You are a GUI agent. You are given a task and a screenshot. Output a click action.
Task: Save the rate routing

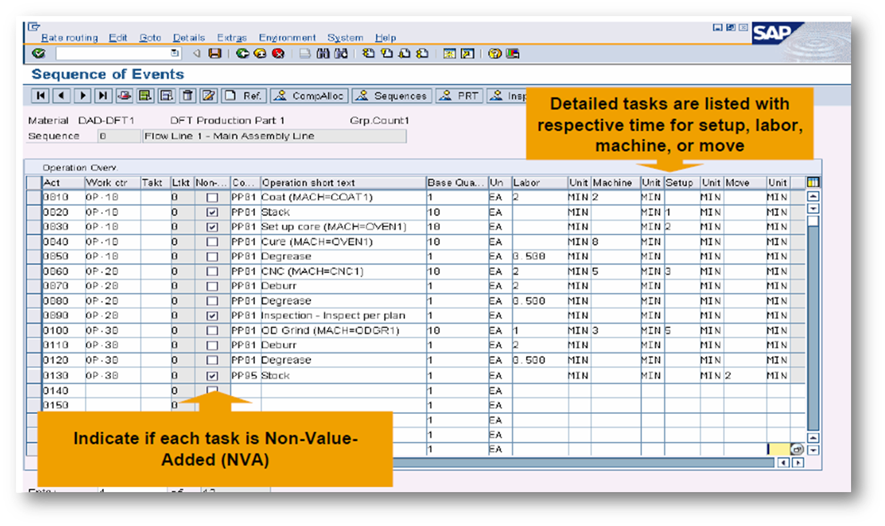pyautogui.click(x=215, y=54)
